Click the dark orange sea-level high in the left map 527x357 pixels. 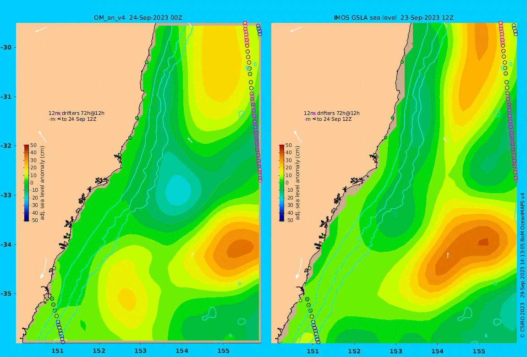pos(240,249)
